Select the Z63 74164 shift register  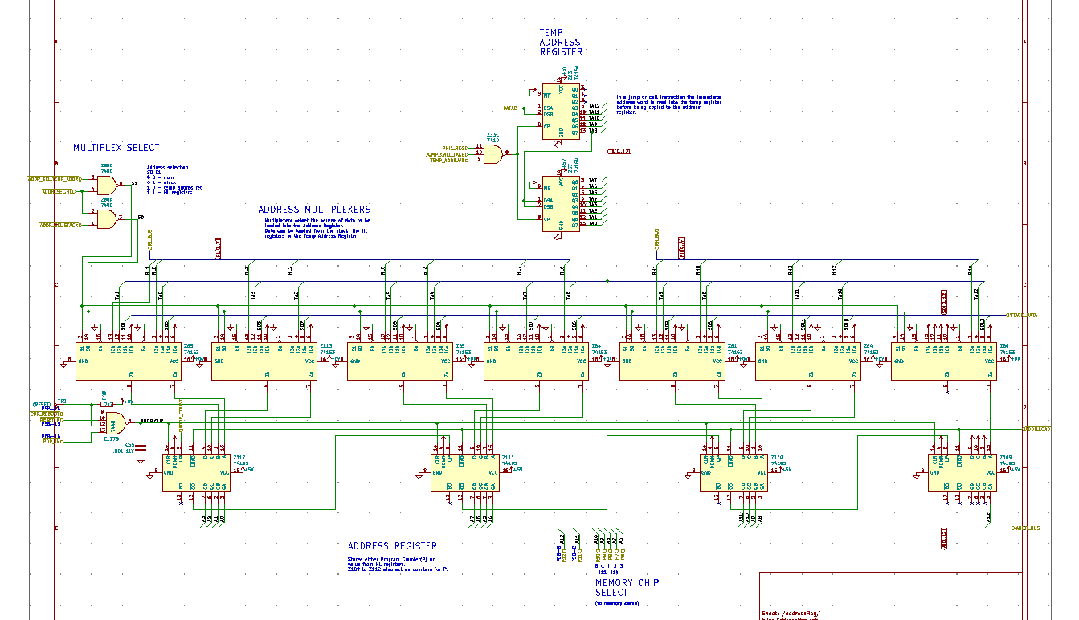[561, 112]
